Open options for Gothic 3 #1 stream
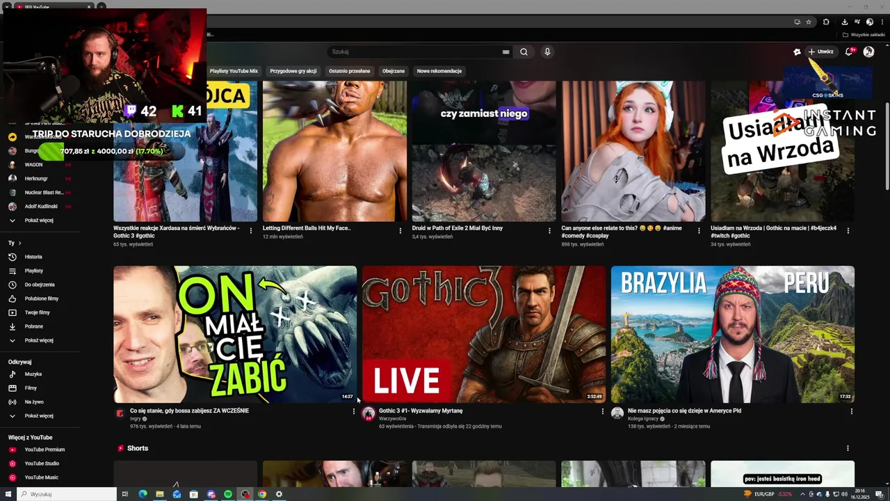The image size is (890, 501). (x=603, y=411)
